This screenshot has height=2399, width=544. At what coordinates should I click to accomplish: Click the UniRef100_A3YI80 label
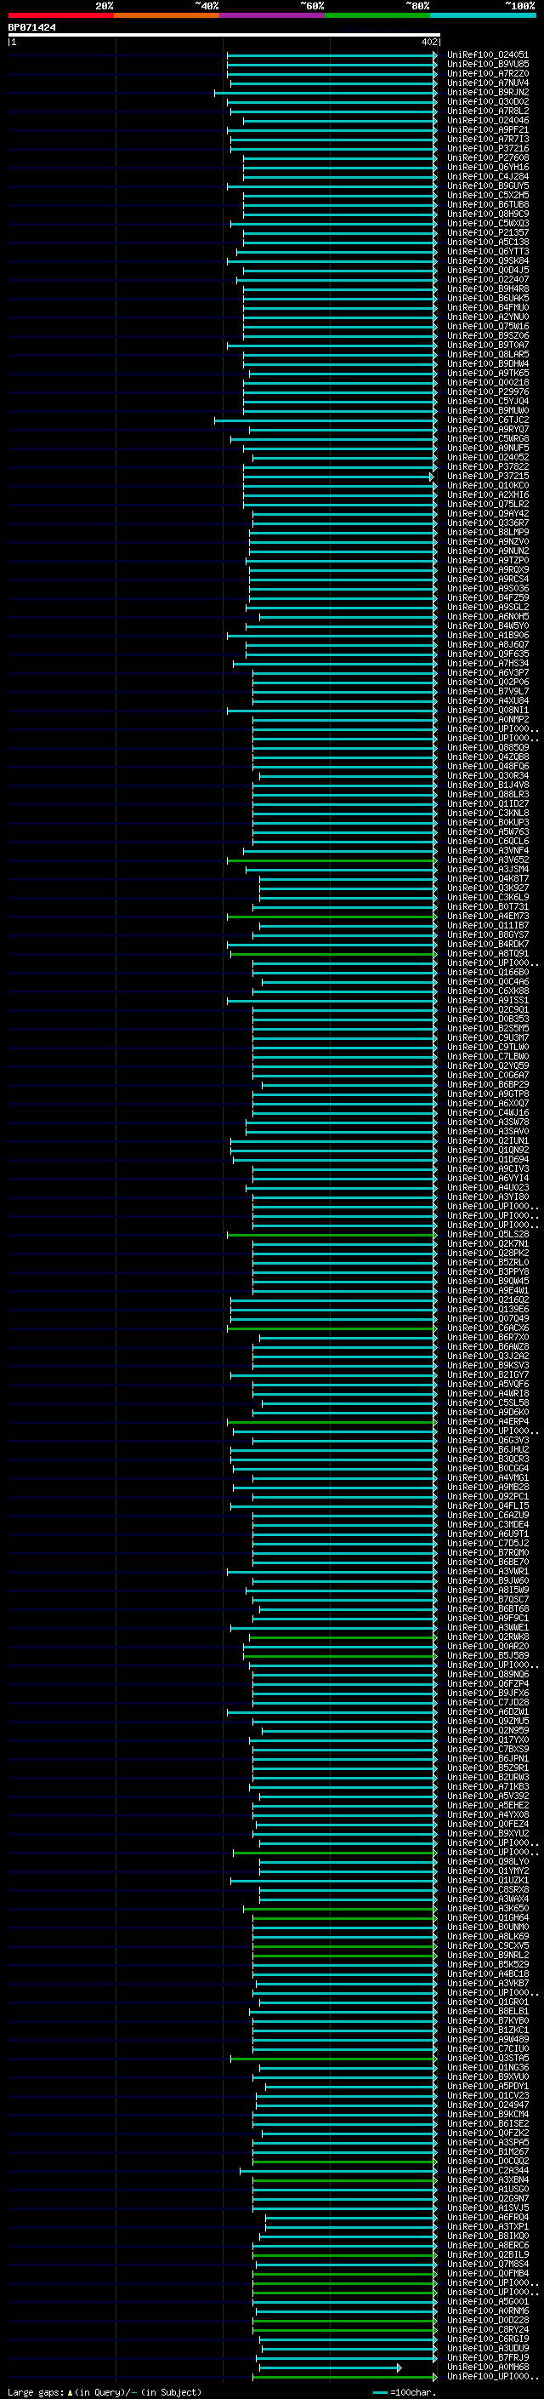pos(487,1197)
